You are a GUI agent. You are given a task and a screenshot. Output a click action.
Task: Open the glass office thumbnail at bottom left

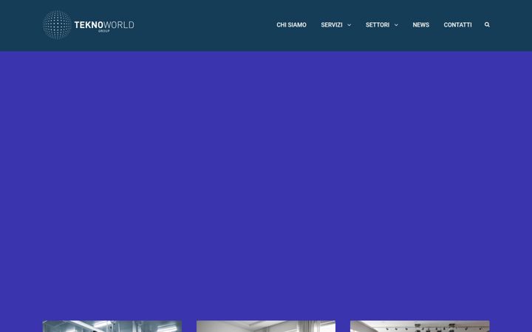point(112,326)
